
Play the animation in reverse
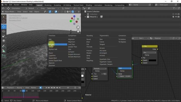tap(52, 88)
